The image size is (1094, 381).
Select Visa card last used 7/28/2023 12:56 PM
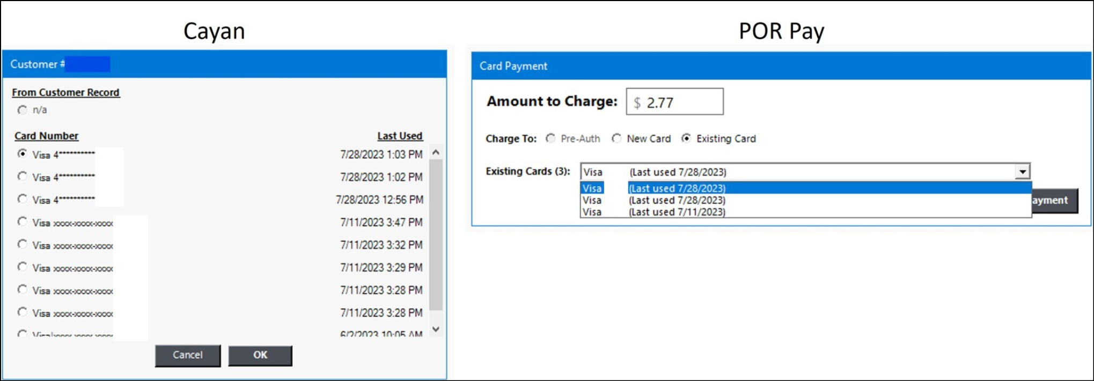[x=22, y=199]
